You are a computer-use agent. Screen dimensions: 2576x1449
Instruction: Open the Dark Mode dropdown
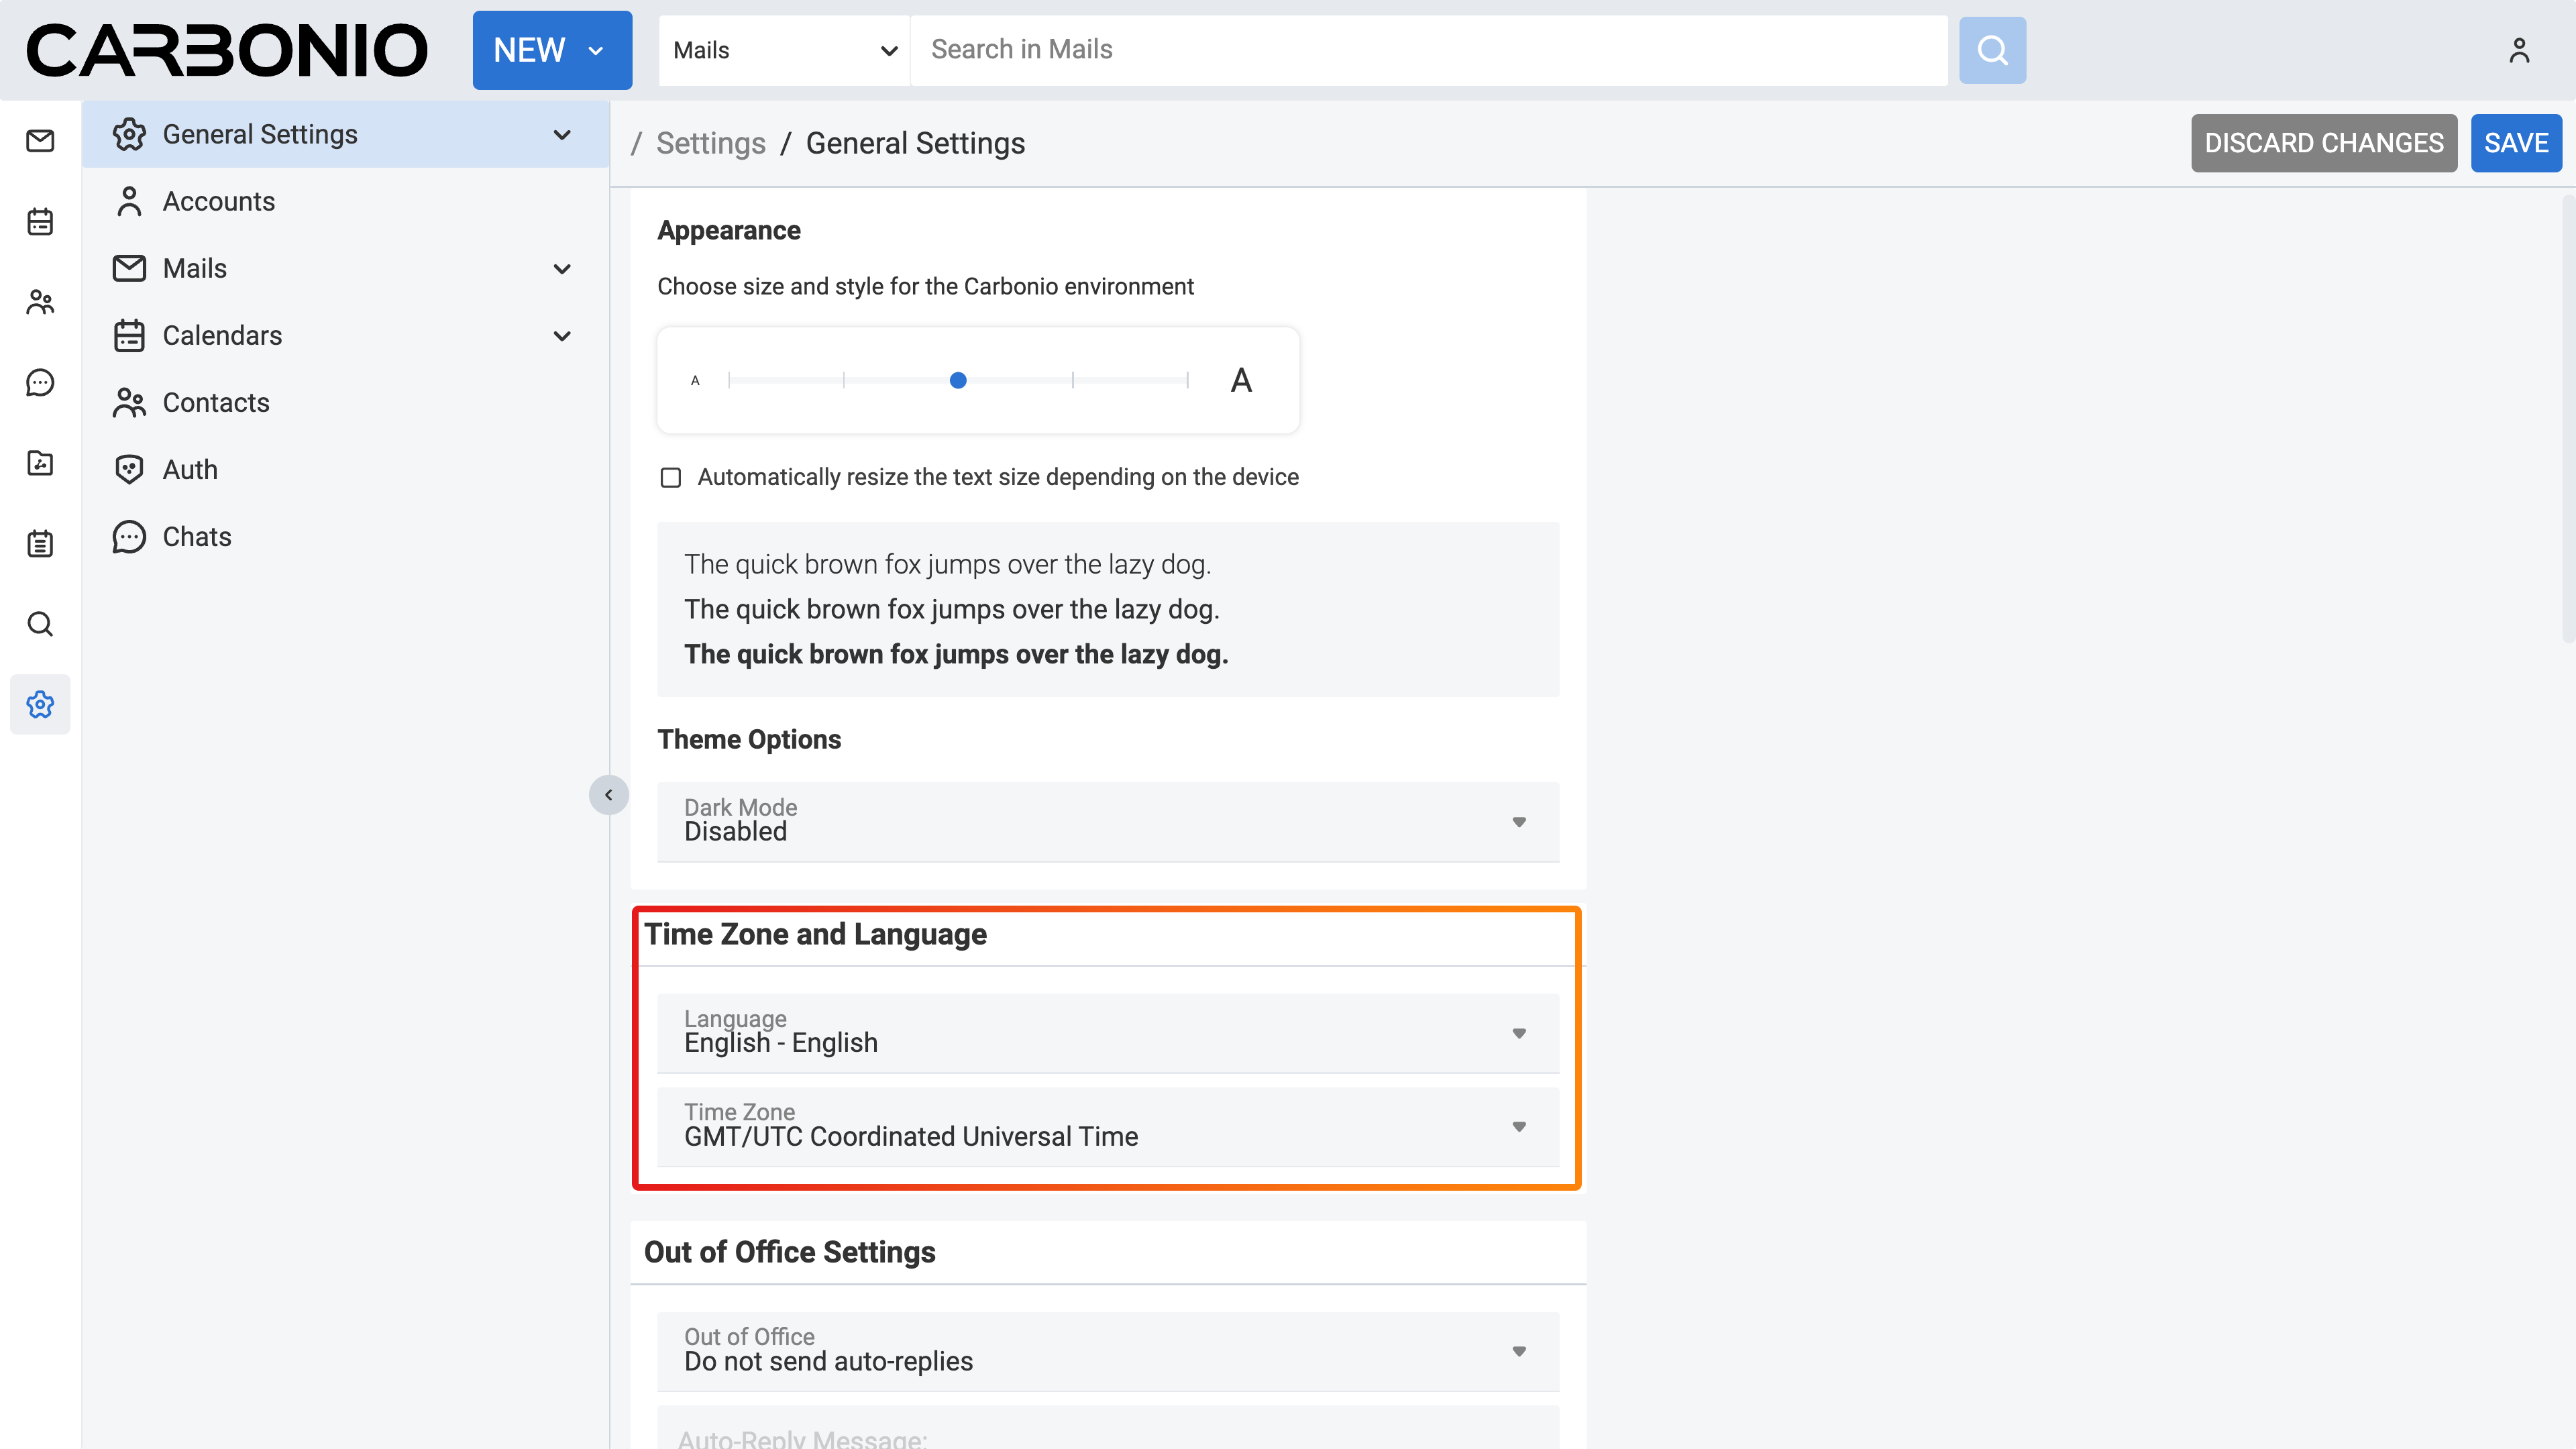1107,821
